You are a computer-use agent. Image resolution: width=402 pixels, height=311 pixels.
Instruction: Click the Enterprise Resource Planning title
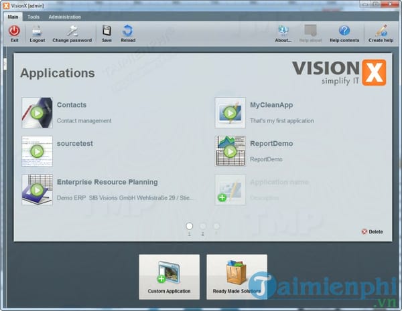[107, 182]
